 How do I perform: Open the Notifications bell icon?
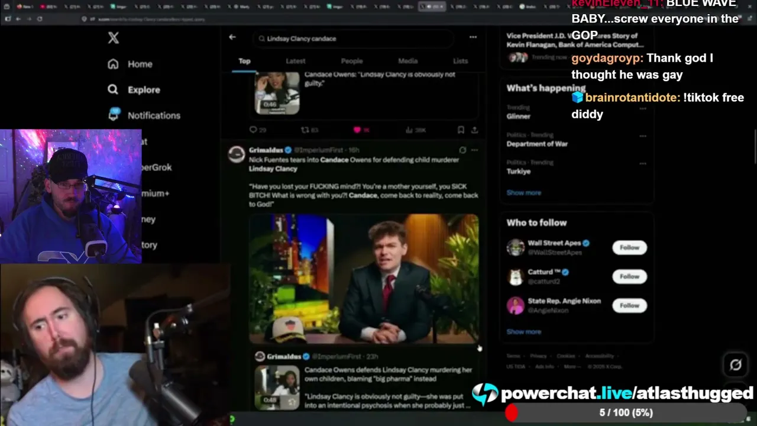coord(114,115)
